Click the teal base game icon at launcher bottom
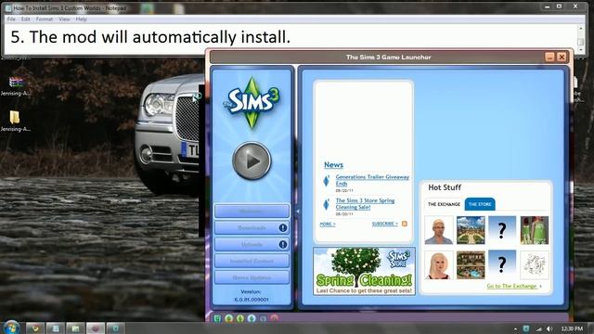 tap(217, 318)
